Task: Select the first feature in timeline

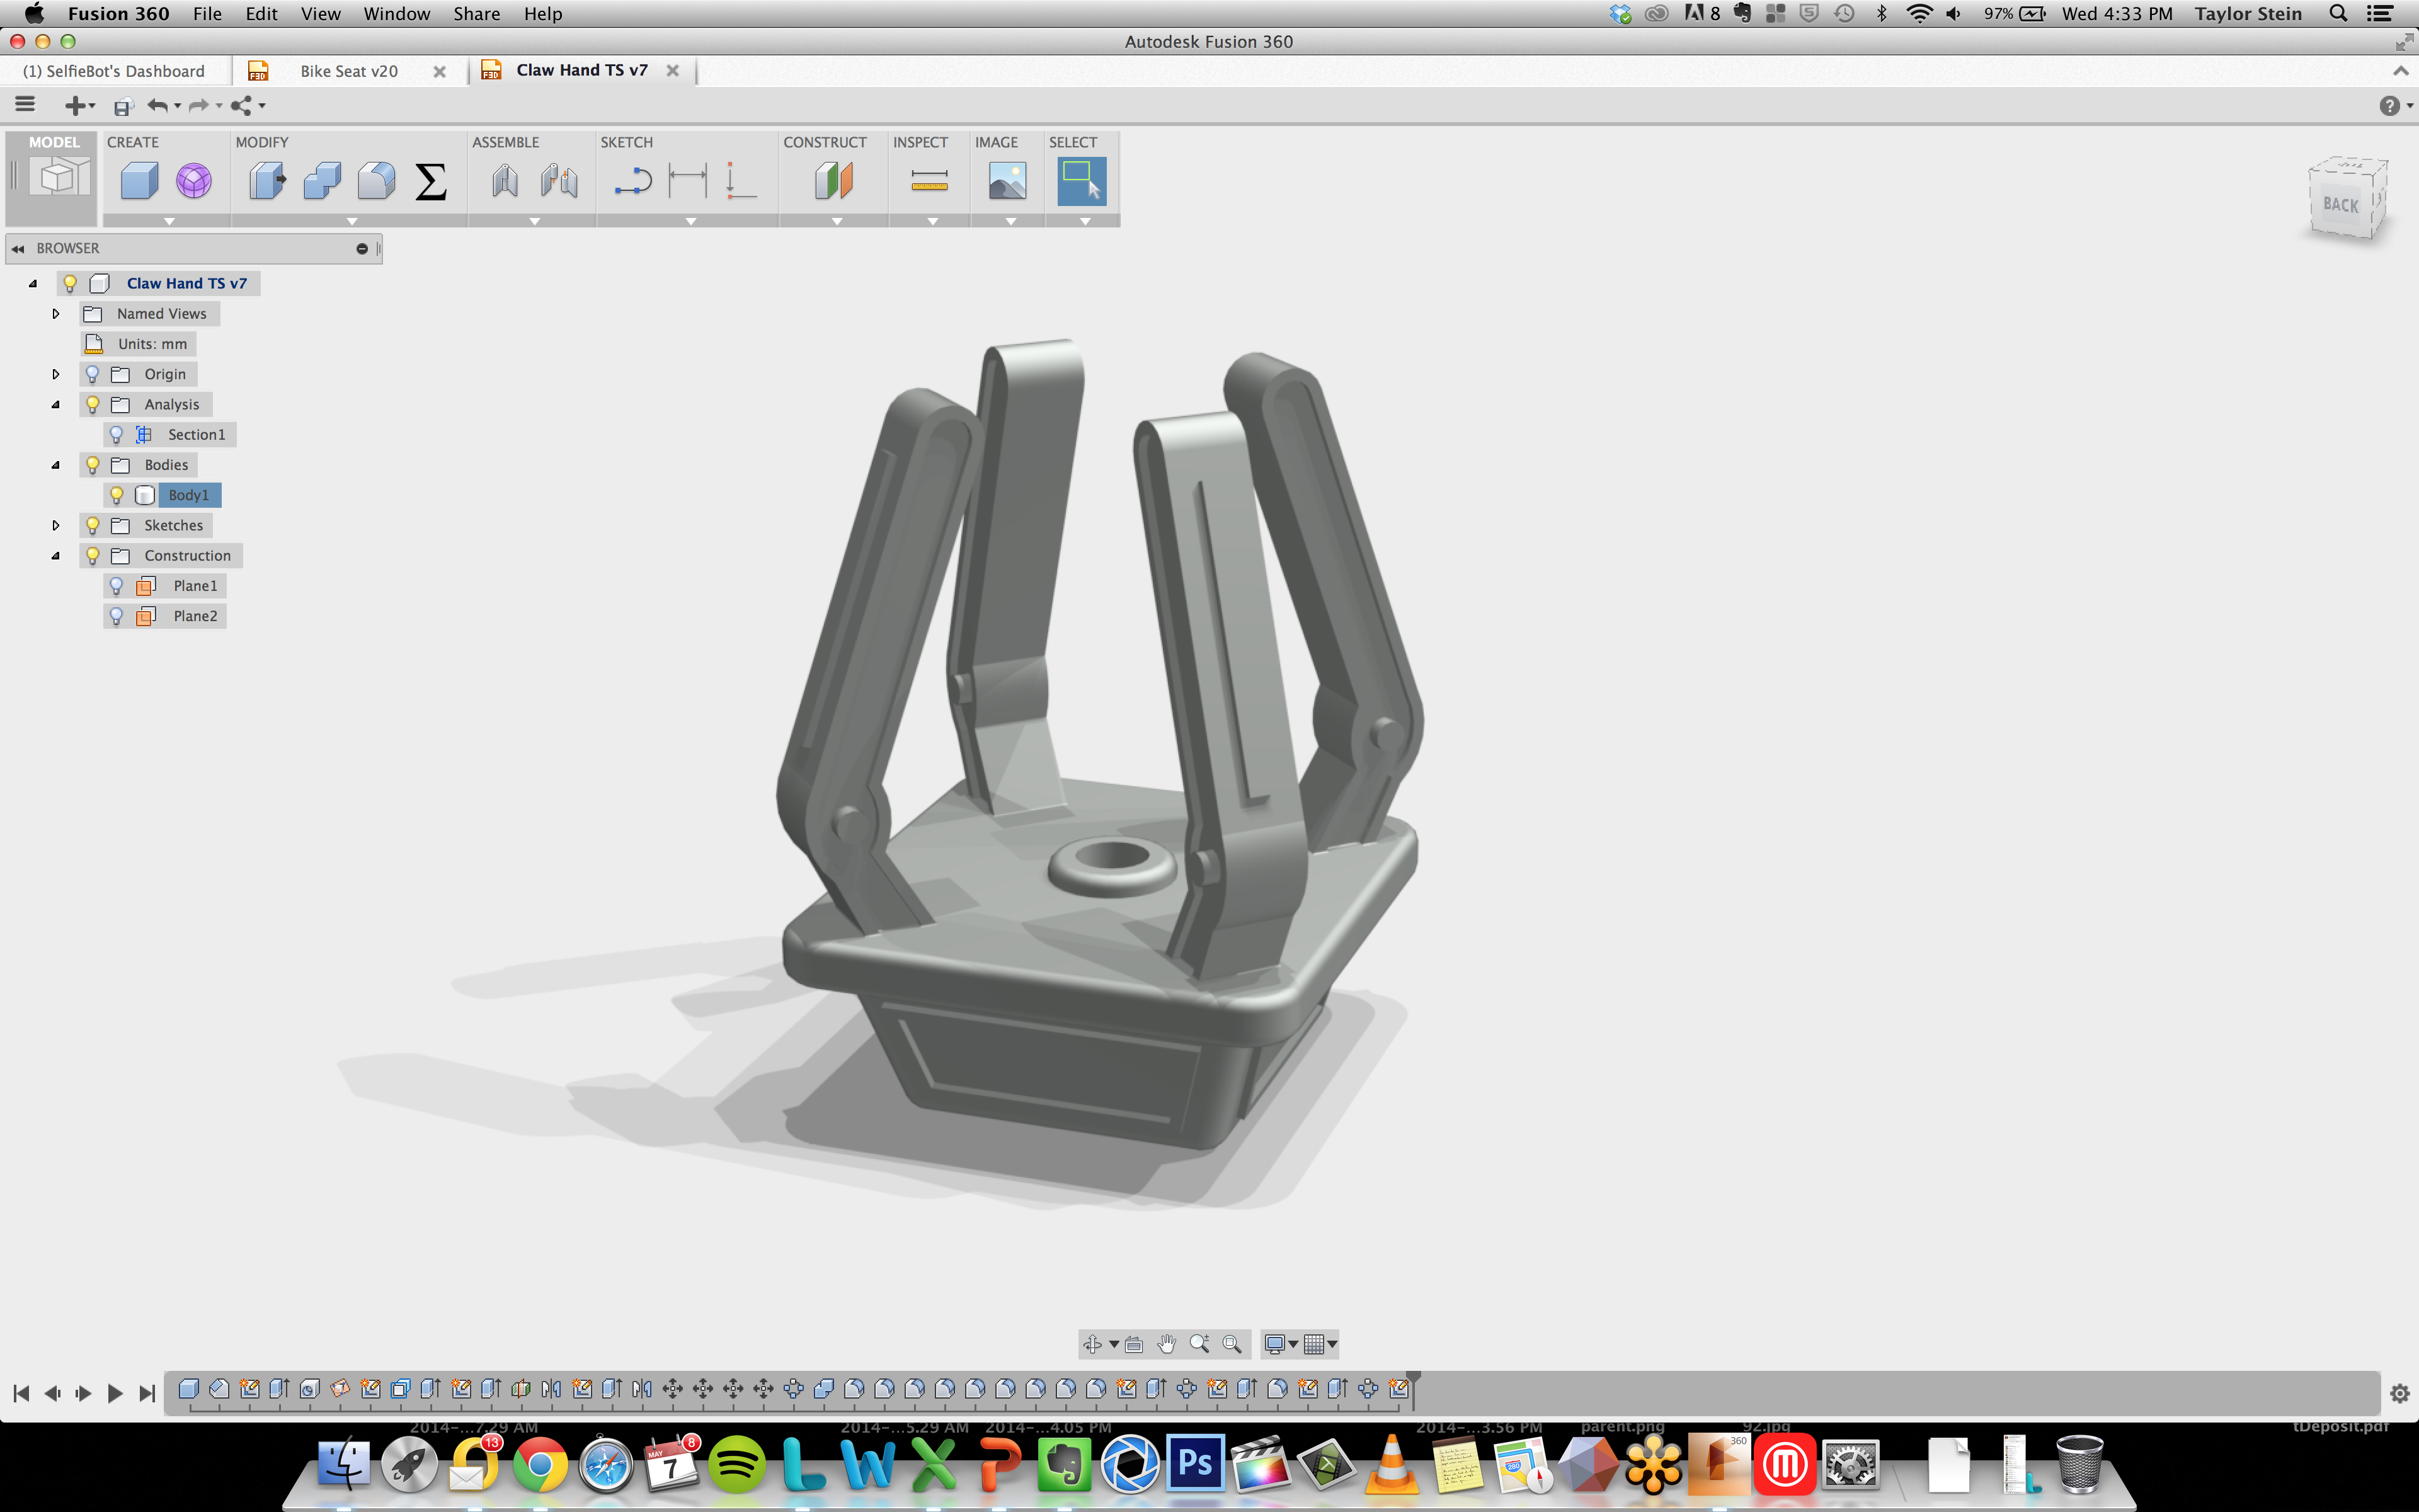Action: pos(188,1389)
